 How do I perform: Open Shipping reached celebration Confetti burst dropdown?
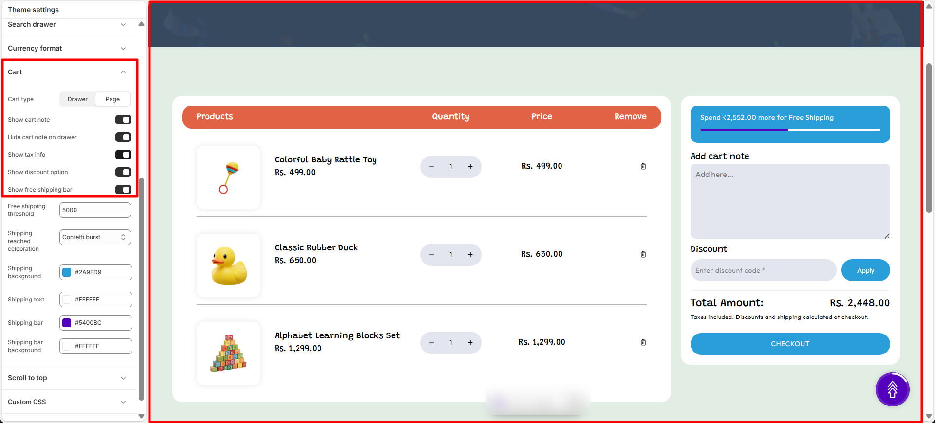point(95,237)
